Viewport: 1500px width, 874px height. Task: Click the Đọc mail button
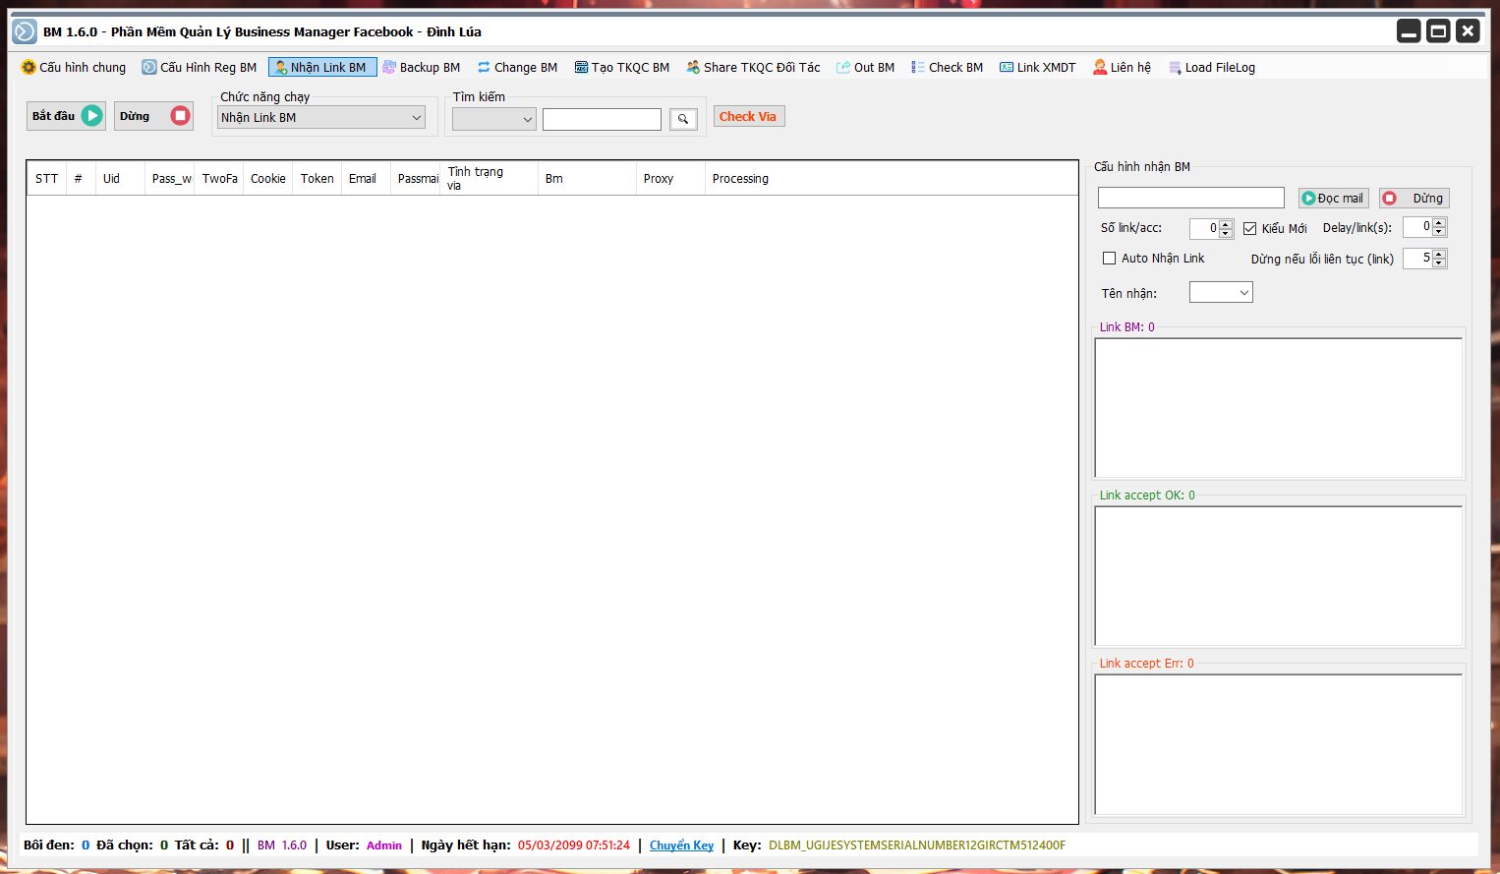[1334, 198]
